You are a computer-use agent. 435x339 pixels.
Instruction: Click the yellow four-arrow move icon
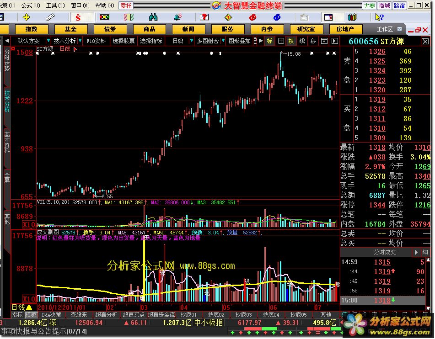point(26,17)
